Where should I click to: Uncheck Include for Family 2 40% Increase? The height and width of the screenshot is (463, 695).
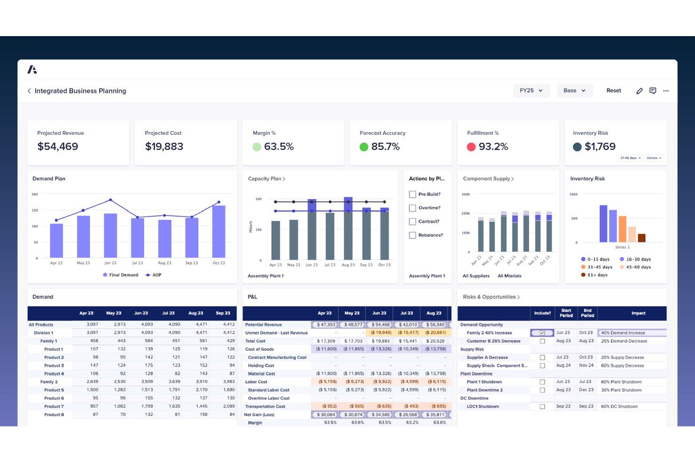click(x=542, y=333)
